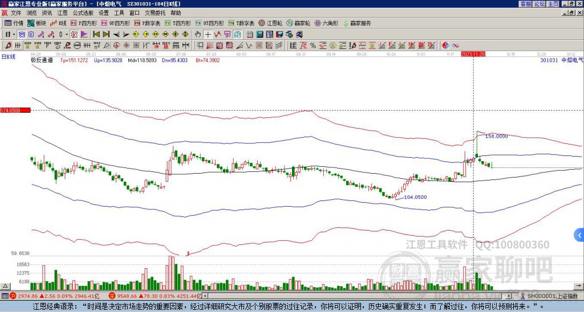Open the P四方形 tool

(x=84, y=23)
